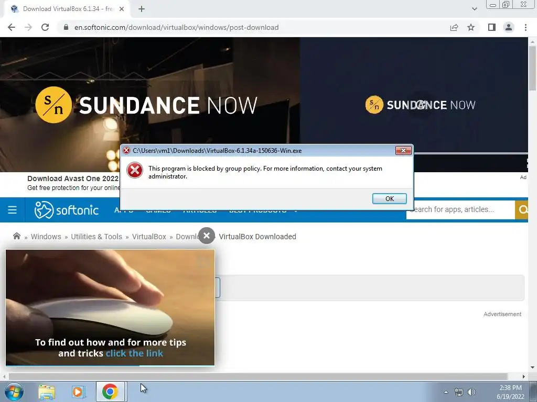Screen dimensions: 537x402
Task: Click the error dialog's red X icon
Action: (135, 170)
